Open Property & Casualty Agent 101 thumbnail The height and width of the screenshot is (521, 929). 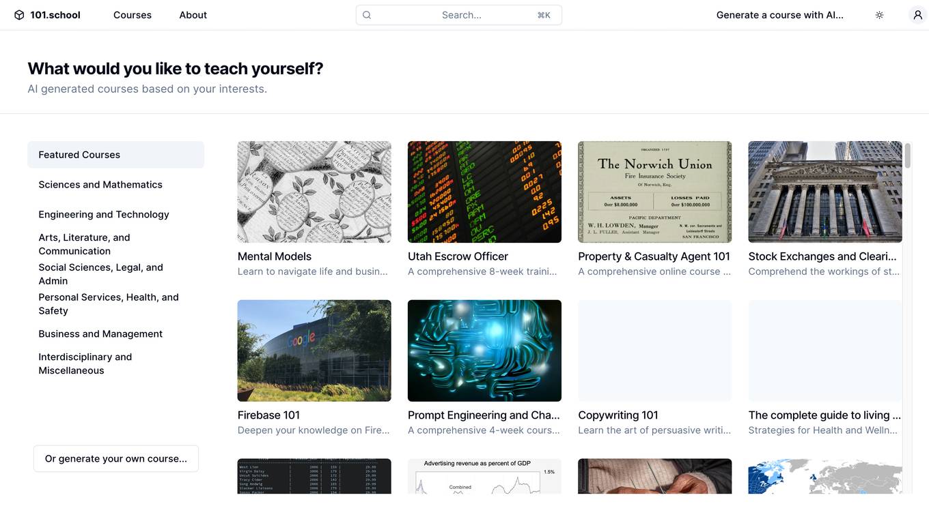click(x=654, y=192)
